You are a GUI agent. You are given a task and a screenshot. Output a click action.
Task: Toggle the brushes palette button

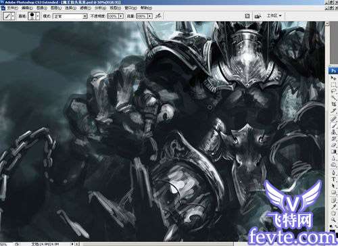pos(247,16)
